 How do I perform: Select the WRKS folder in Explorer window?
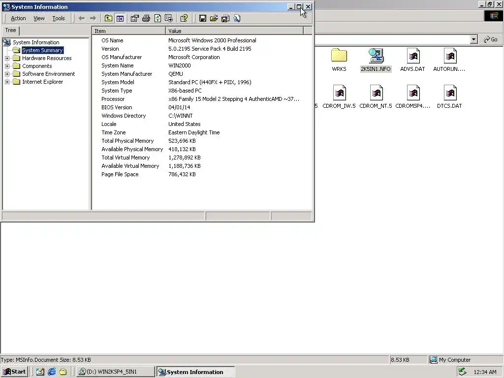point(339,60)
